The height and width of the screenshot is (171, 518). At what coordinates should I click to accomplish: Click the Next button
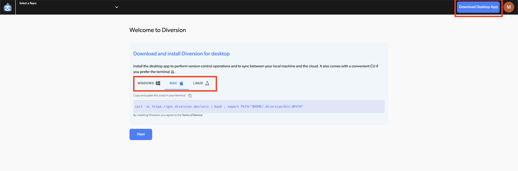(141, 134)
